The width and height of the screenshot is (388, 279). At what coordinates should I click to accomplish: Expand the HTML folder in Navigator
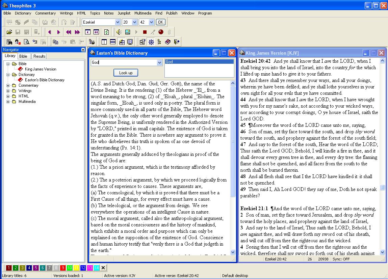pyautogui.click(x=8, y=96)
